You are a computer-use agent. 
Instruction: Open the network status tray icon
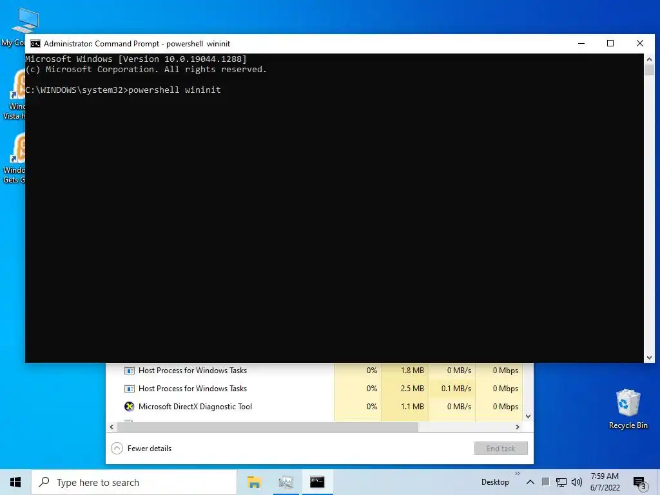click(x=561, y=482)
